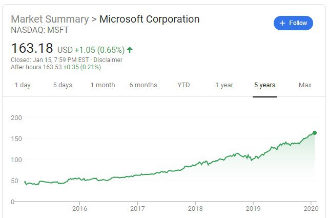Viewport: 328px width, 218px height.
Task: Choose the 1 year range tab
Action: 224,85
